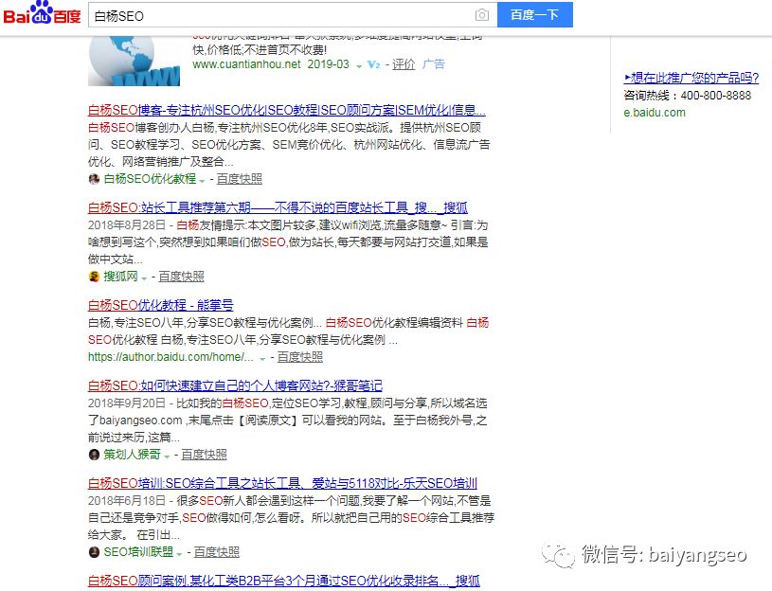772x591 pixels.
Task: Expand dropdown arrow next to 搜狐网
Action: click(x=144, y=278)
